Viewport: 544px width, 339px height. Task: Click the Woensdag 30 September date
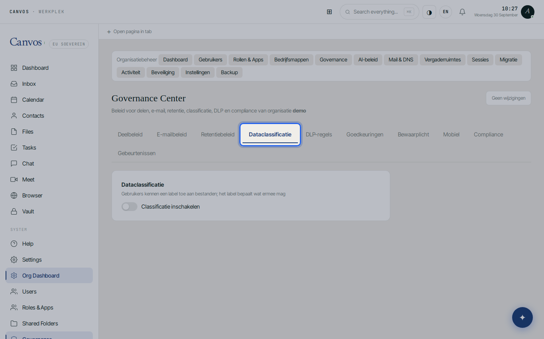point(496,15)
